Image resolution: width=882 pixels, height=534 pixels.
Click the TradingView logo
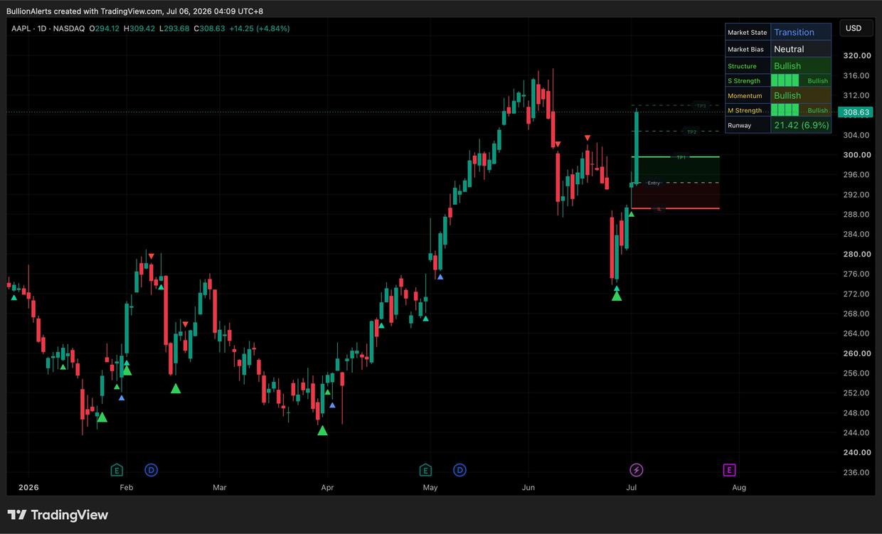(58, 515)
